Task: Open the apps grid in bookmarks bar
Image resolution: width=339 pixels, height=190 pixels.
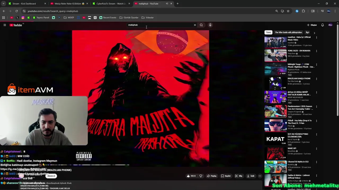Action: (x=3, y=18)
